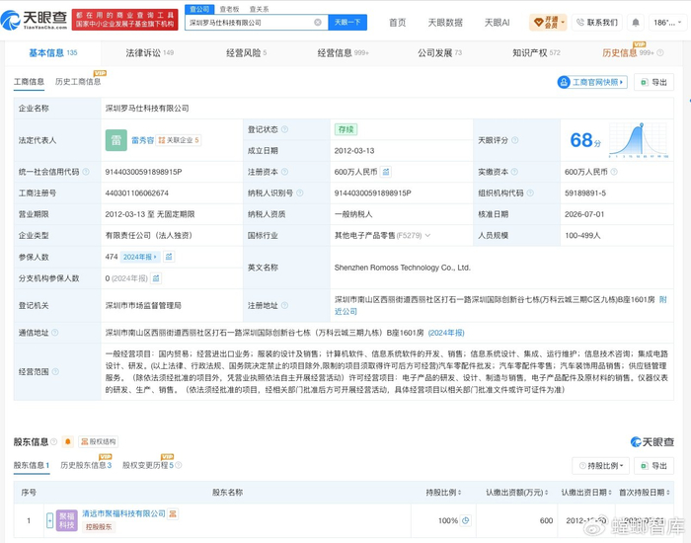Open the 2024年报 link beside 474
This screenshot has width=691, height=543.
[140, 257]
